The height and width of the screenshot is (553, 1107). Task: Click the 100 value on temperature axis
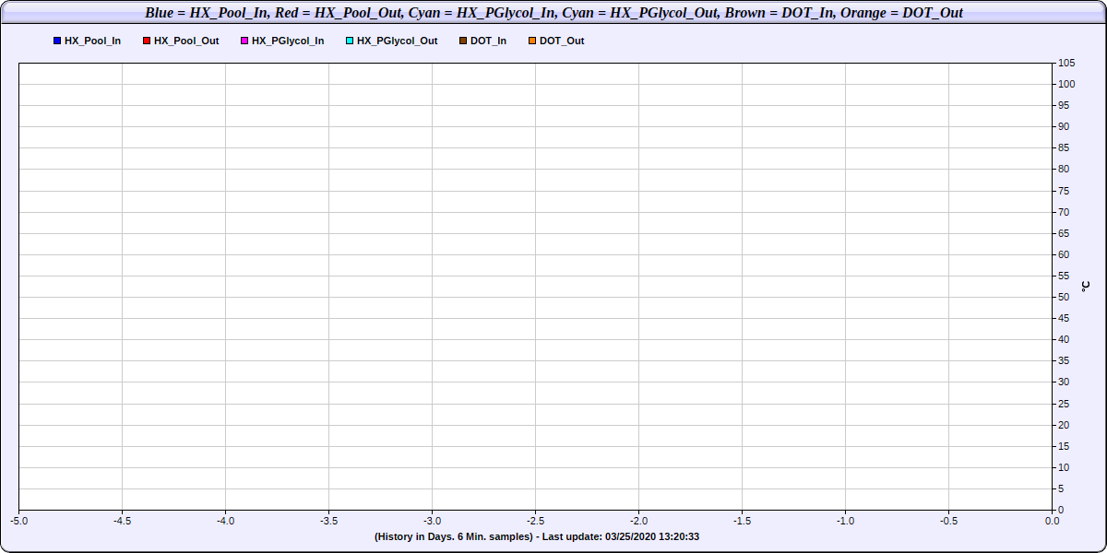click(1066, 84)
